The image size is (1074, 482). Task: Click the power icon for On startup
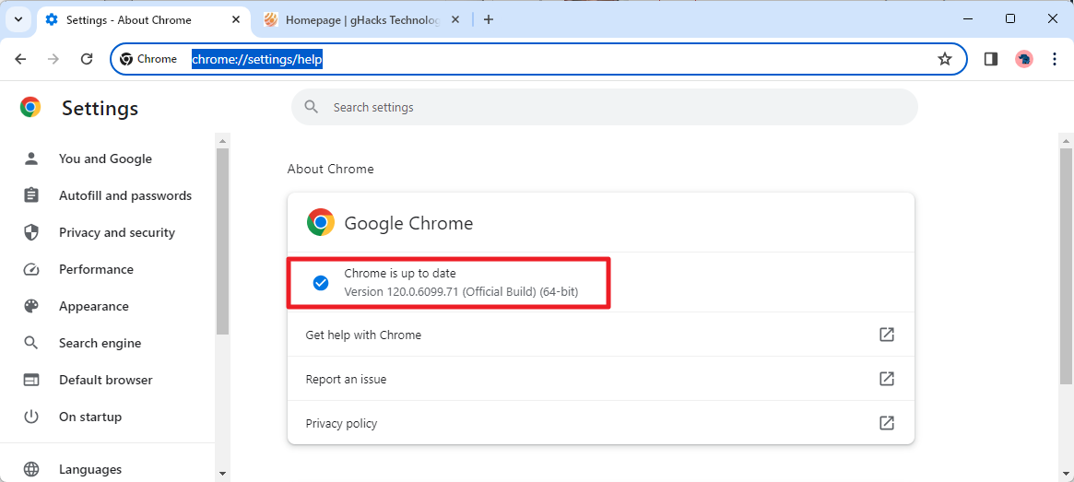point(31,417)
